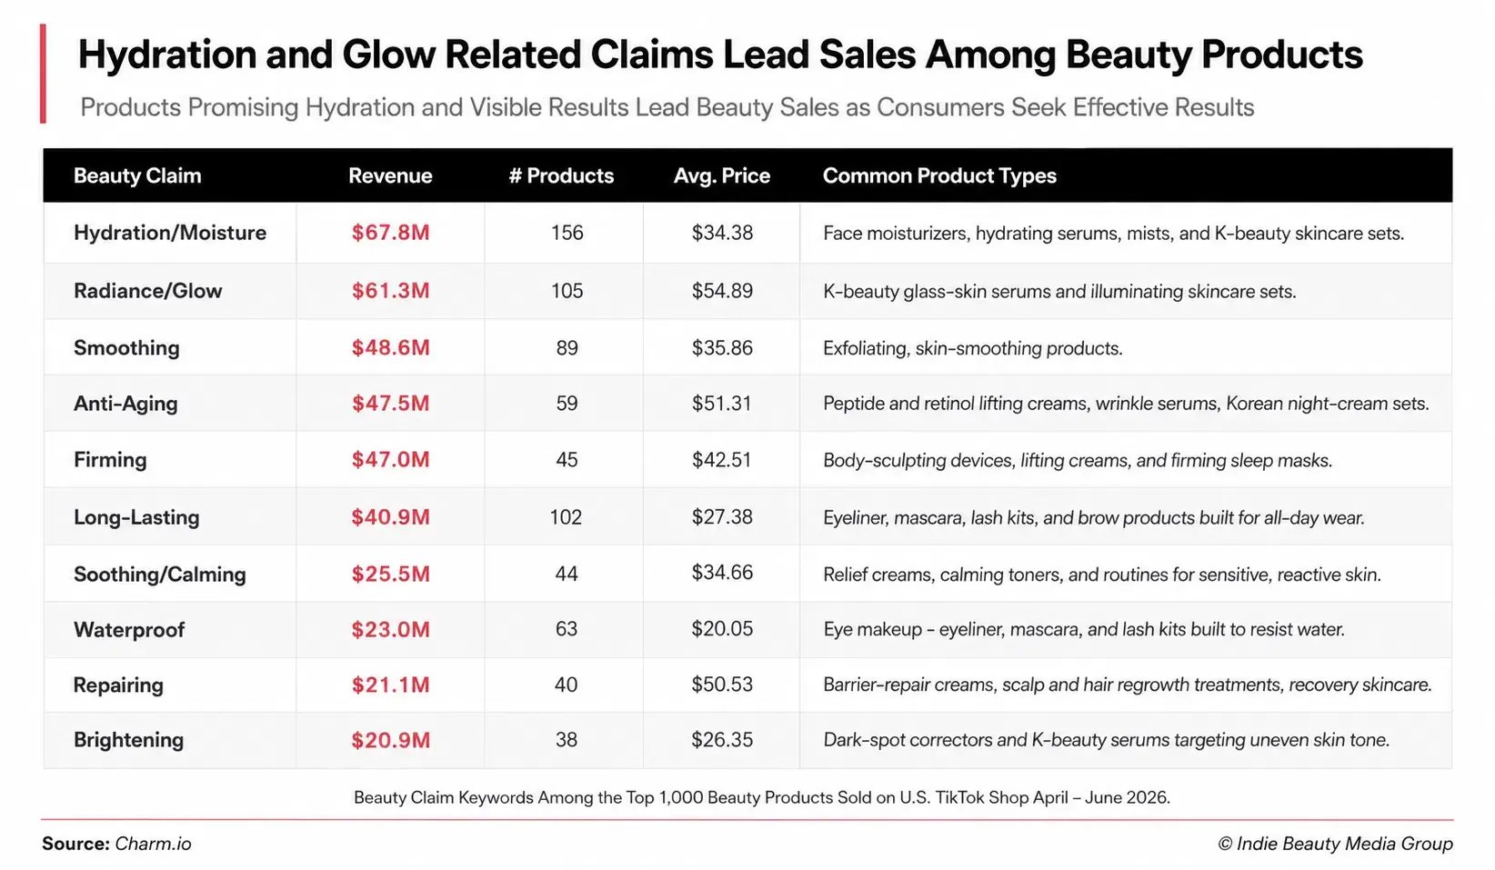Click the Charm.io source text
The height and width of the screenshot is (870, 1495).
pyautogui.click(x=153, y=844)
